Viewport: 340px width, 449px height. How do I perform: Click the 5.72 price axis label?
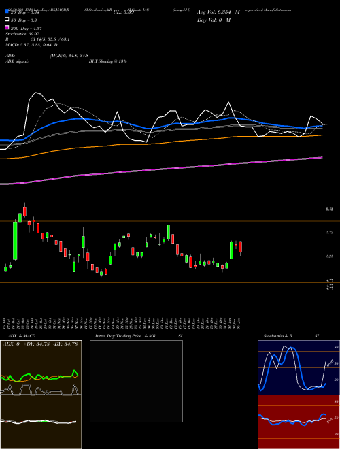(x=329, y=232)
